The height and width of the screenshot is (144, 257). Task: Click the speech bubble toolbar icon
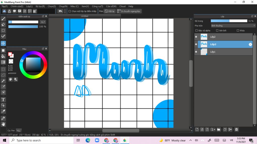click(x=14, y=11)
